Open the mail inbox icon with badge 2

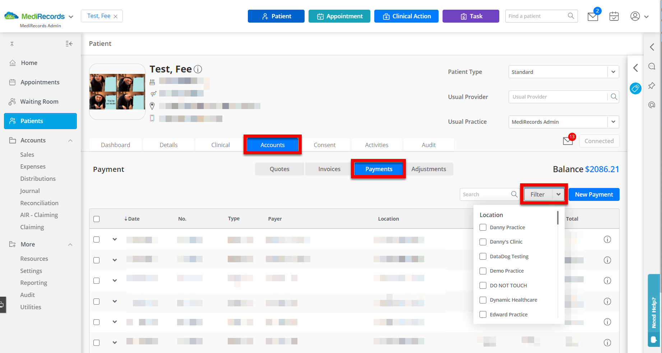(x=593, y=16)
